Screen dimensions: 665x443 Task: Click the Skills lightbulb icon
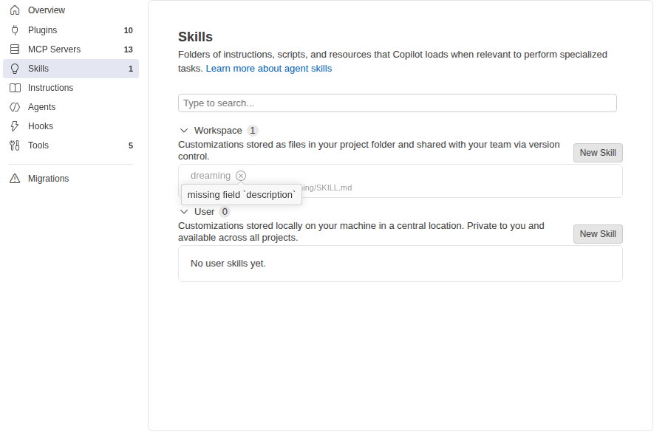15,69
